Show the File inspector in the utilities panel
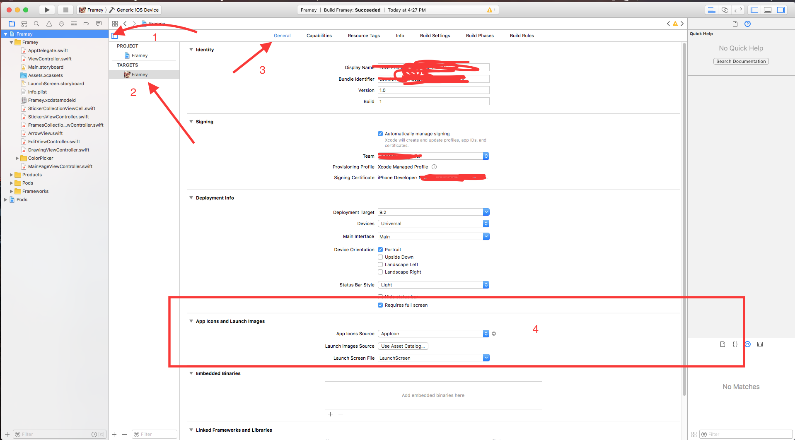 tap(735, 24)
